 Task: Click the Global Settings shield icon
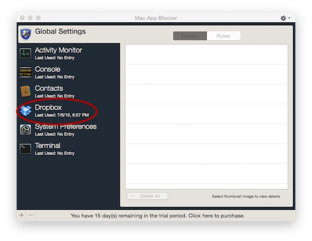pos(25,34)
